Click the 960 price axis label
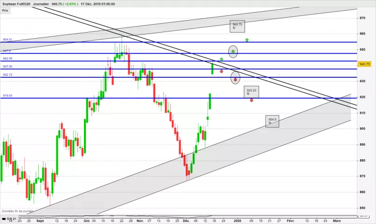 [x=362, y=34]
